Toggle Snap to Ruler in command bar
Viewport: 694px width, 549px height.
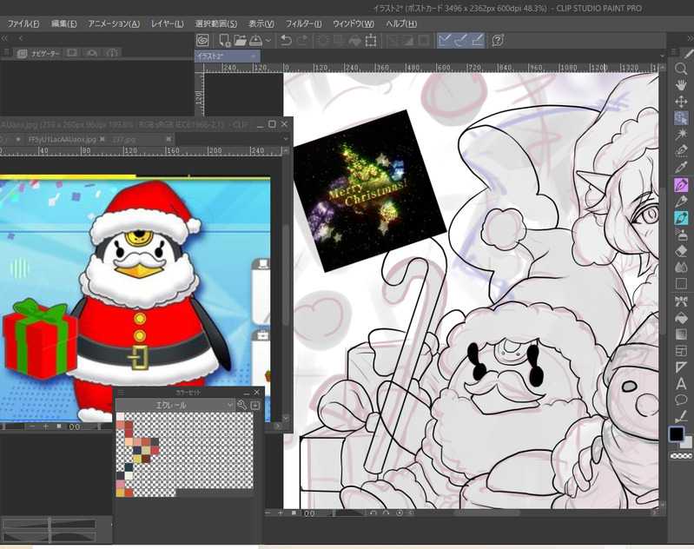(x=445, y=40)
